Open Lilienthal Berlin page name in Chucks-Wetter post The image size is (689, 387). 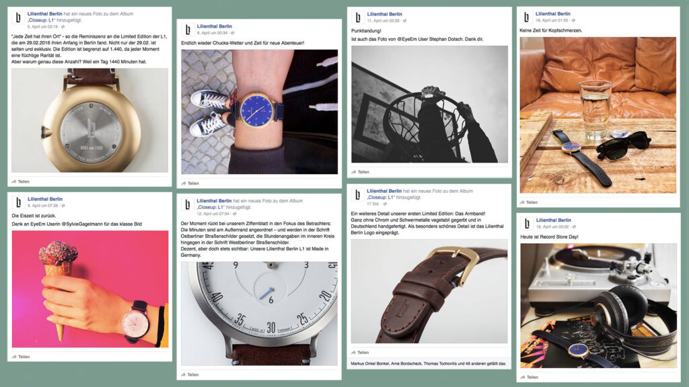pos(214,26)
